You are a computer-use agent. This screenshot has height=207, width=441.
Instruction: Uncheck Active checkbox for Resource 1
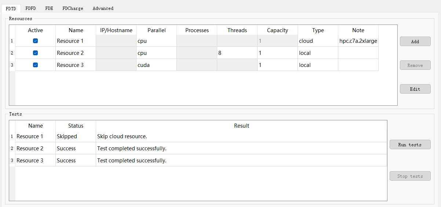coord(36,41)
